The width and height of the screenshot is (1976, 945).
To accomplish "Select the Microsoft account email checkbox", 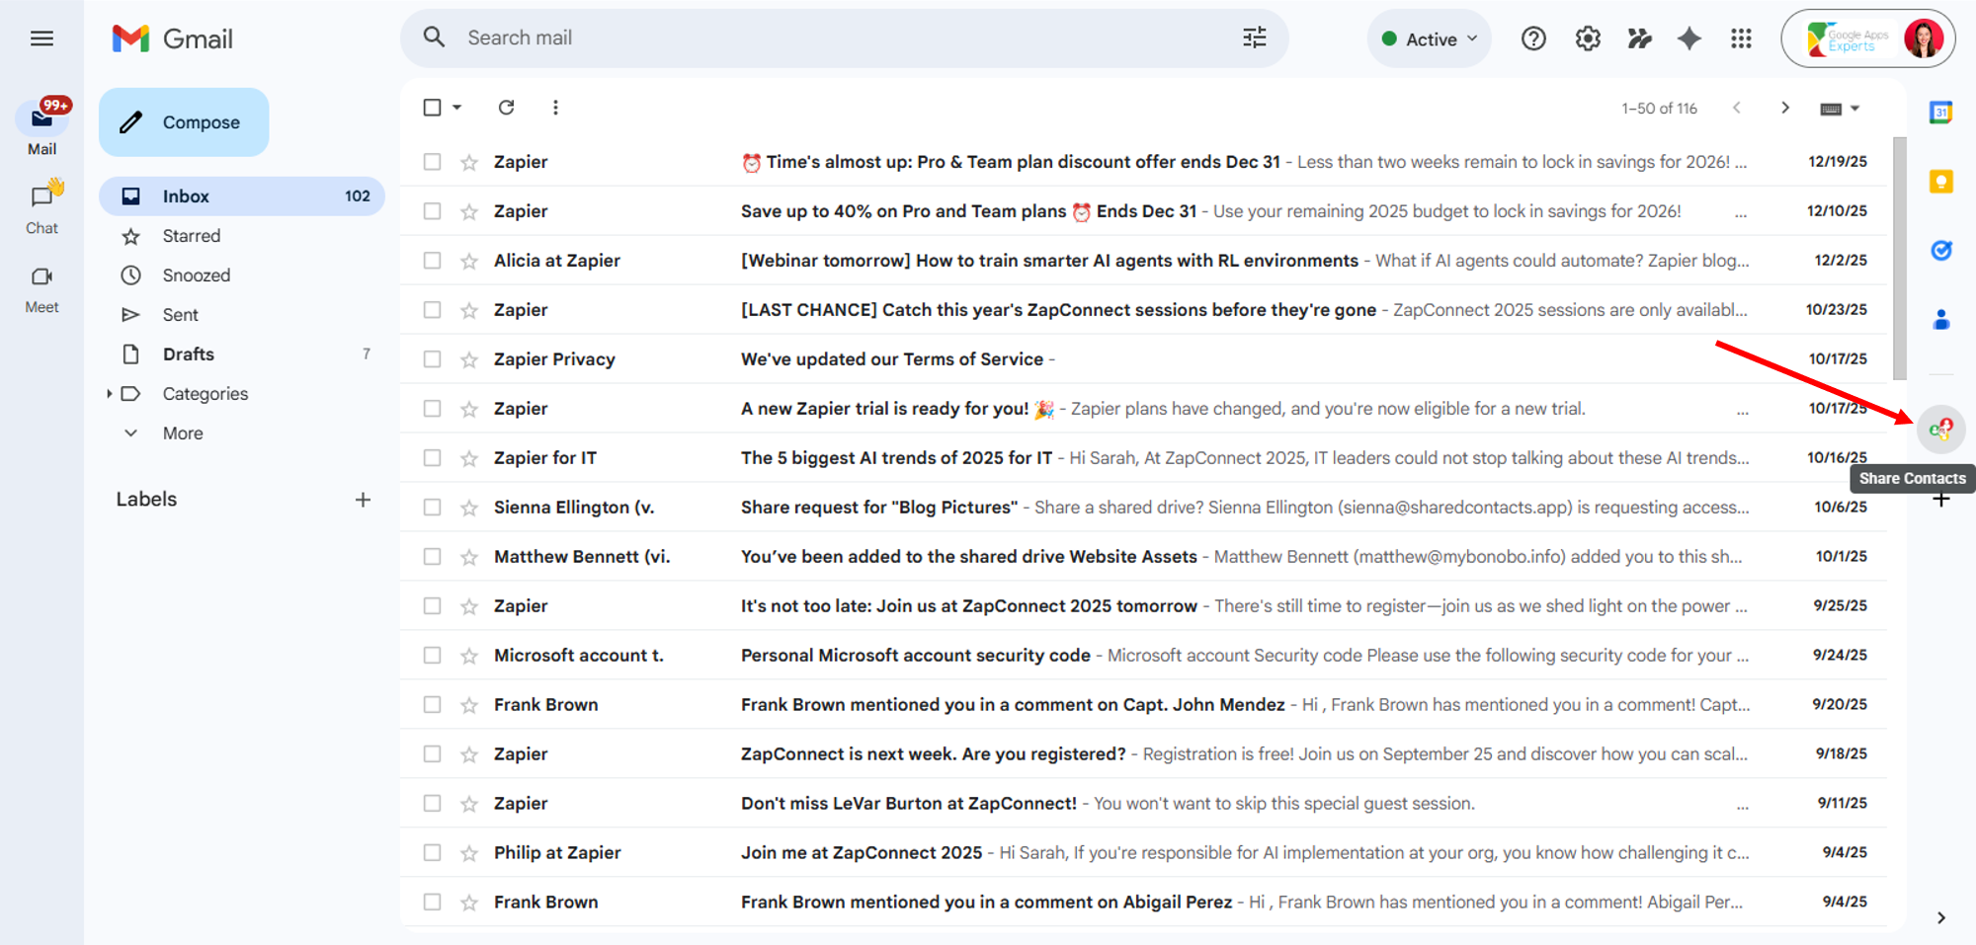I will pos(432,656).
